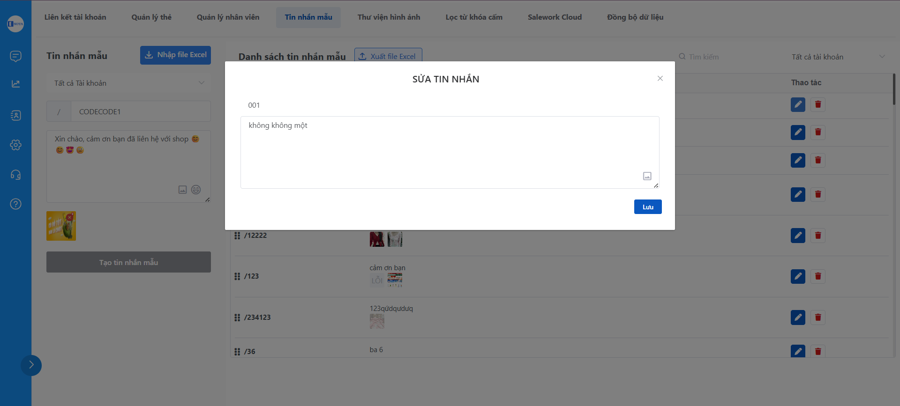The image size is (900, 406).
Task: Open the 'Tất cả tài khoản' filter dropdown
Action: click(838, 57)
